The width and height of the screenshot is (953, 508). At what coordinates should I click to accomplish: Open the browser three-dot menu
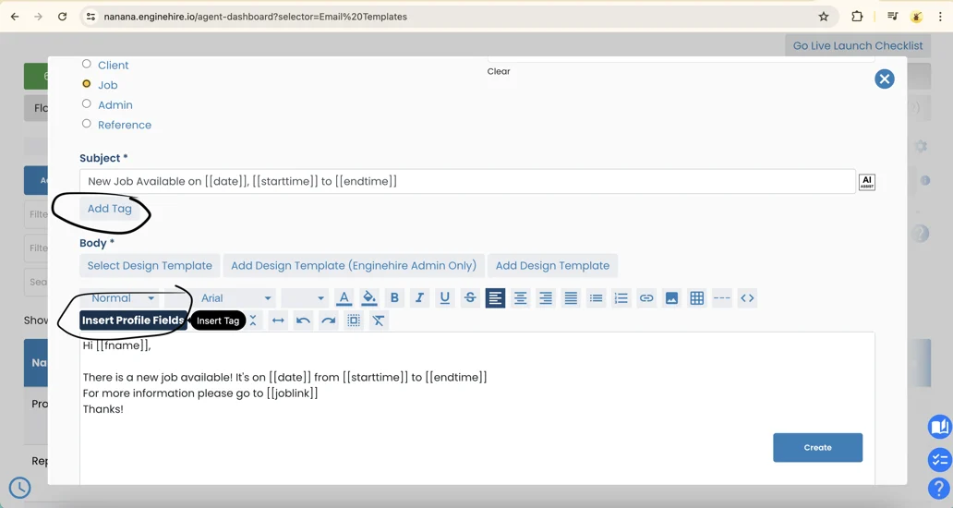[940, 17]
